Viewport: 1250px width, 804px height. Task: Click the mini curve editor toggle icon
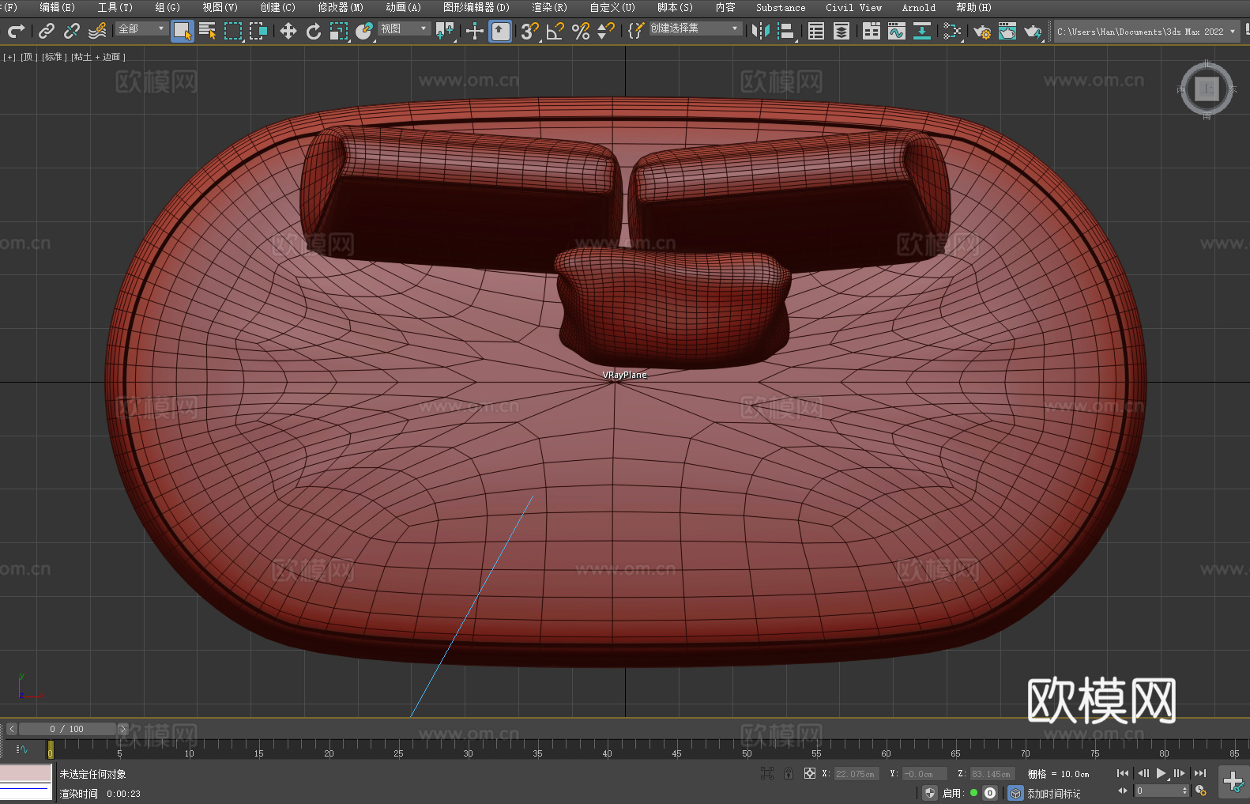[22, 749]
